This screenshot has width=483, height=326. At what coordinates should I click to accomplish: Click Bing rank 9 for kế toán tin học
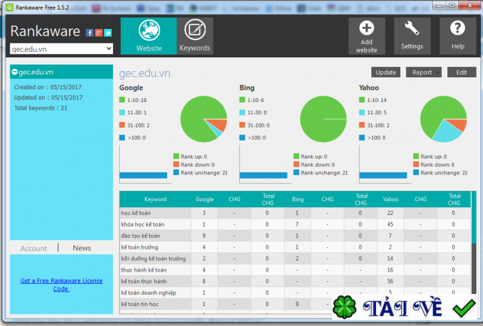tap(297, 304)
